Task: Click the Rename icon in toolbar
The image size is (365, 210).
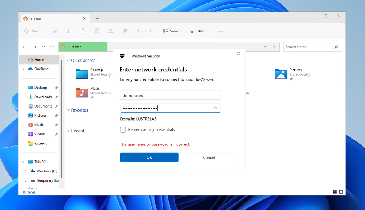Action: pyautogui.click(x=97, y=31)
